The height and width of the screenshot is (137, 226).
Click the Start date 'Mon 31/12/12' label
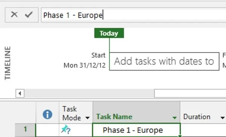point(85,65)
